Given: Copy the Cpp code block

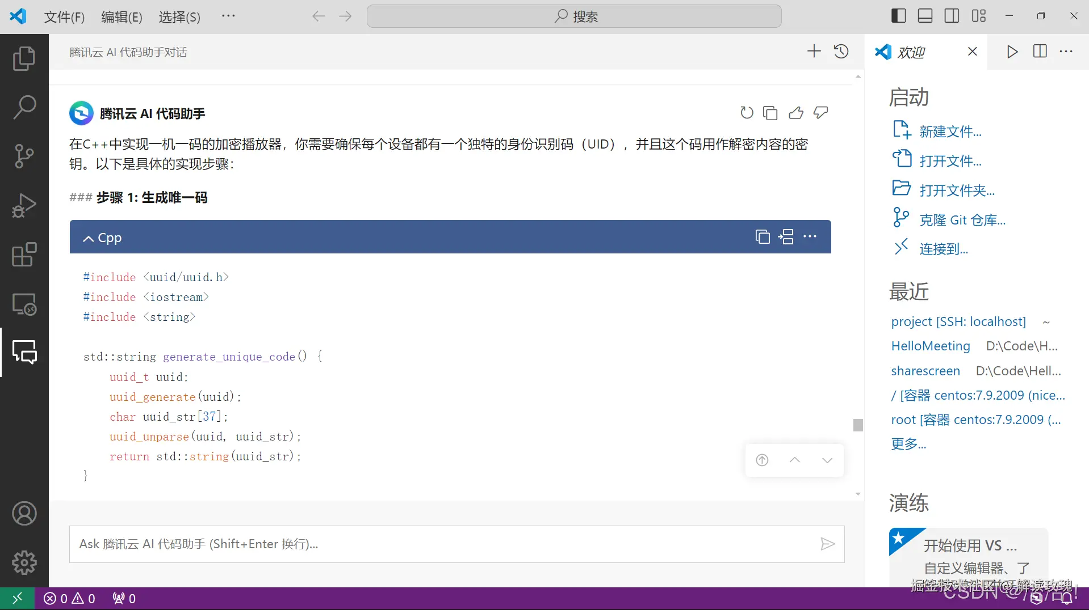Looking at the screenshot, I should point(763,236).
